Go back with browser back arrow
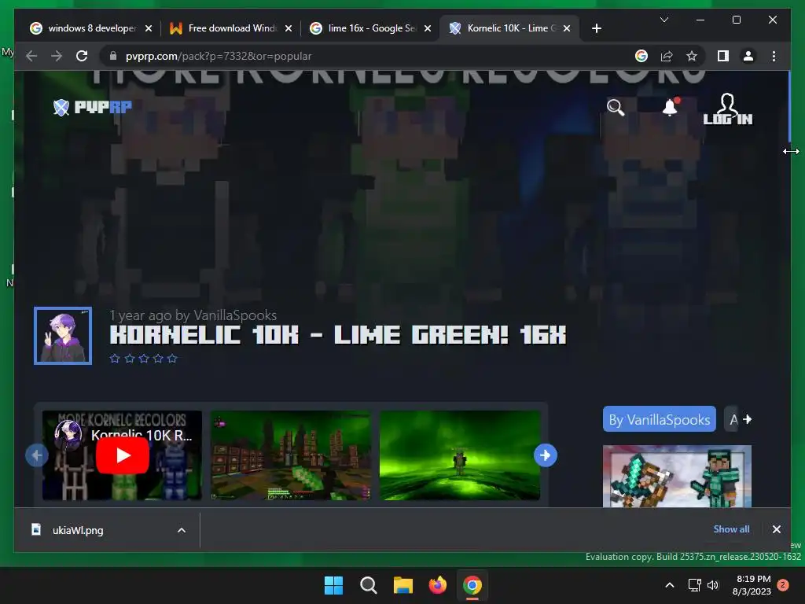805x604 pixels. pos(31,56)
